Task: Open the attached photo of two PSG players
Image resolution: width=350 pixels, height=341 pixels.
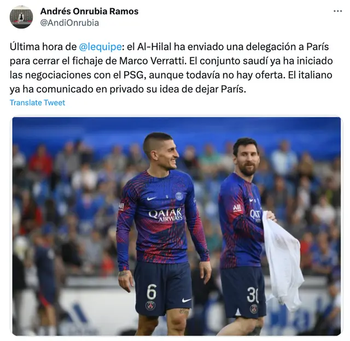Action: (x=177, y=226)
